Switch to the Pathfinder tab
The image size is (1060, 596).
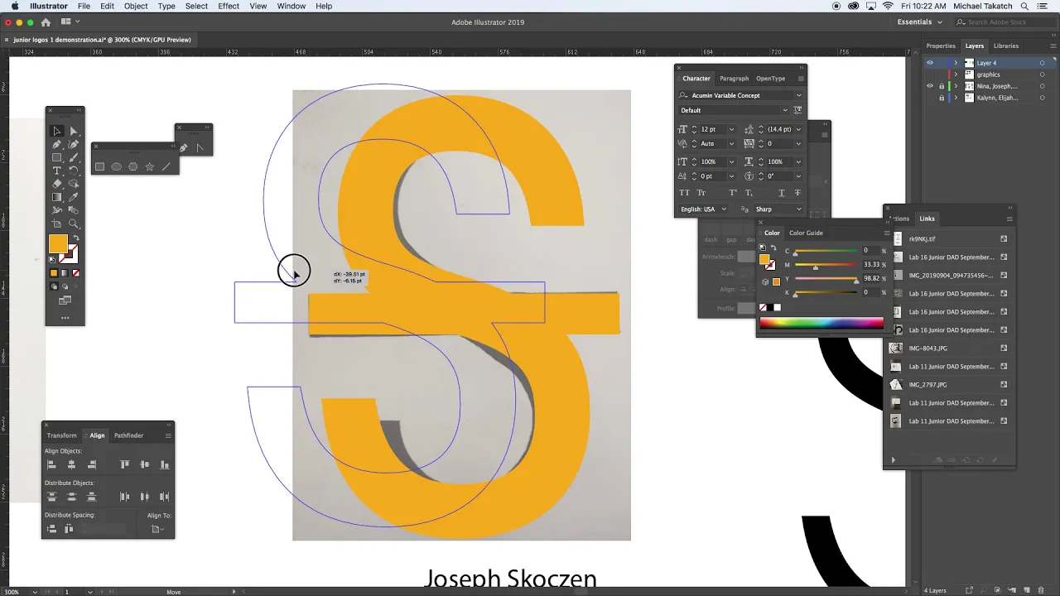(x=128, y=435)
